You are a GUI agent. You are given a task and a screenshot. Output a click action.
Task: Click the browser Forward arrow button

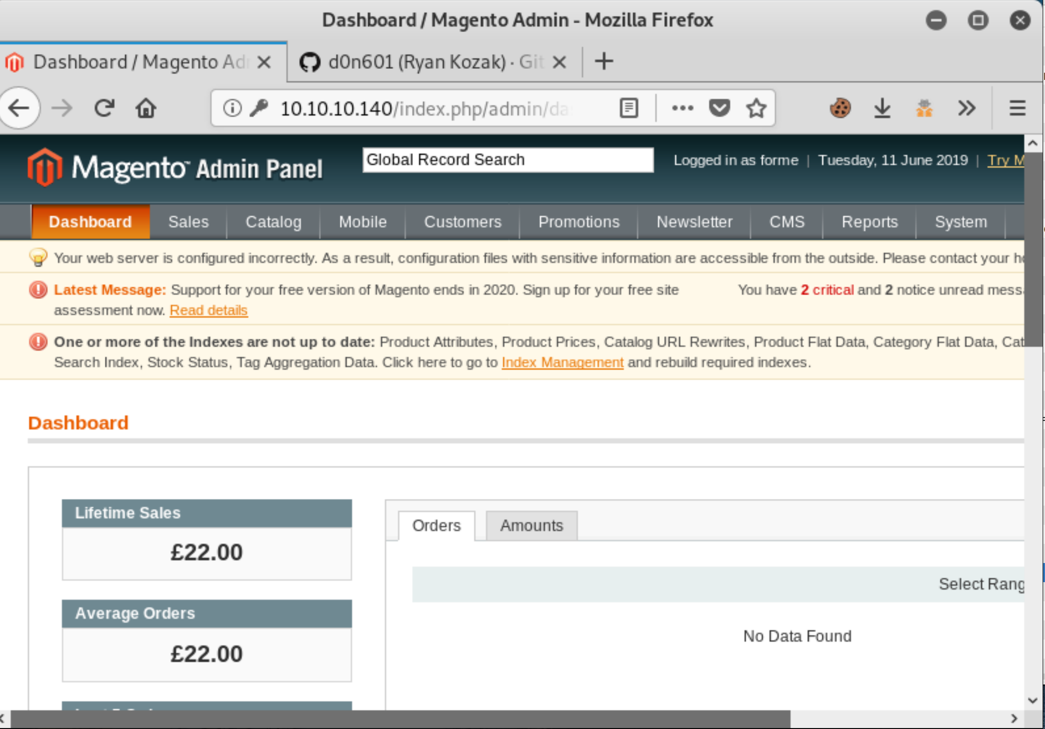(62, 109)
